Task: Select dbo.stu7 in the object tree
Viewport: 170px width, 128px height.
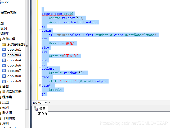Action: click(14, 71)
